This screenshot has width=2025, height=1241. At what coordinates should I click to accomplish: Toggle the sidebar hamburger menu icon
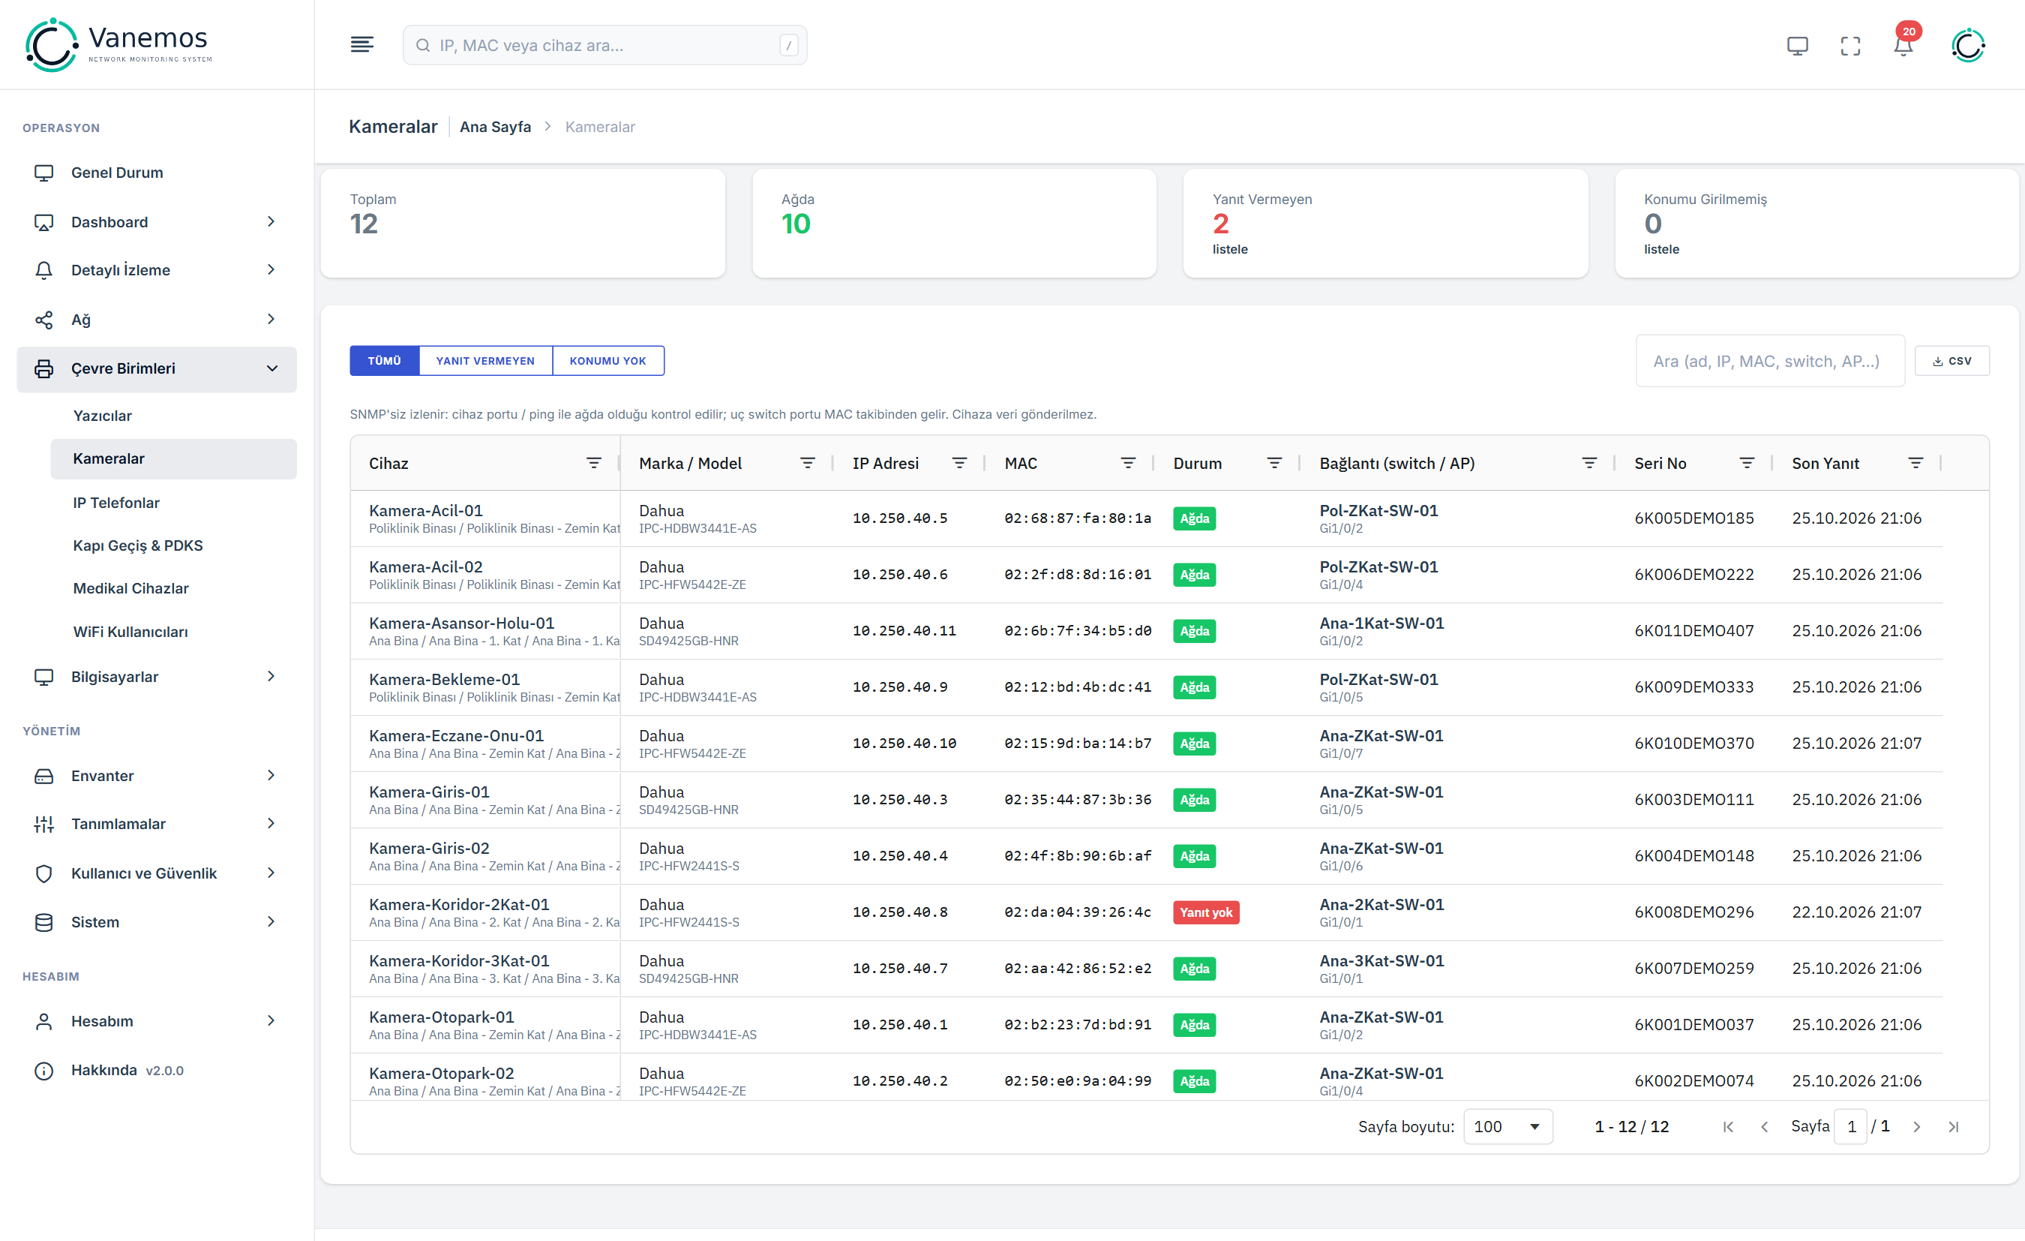click(361, 44)
